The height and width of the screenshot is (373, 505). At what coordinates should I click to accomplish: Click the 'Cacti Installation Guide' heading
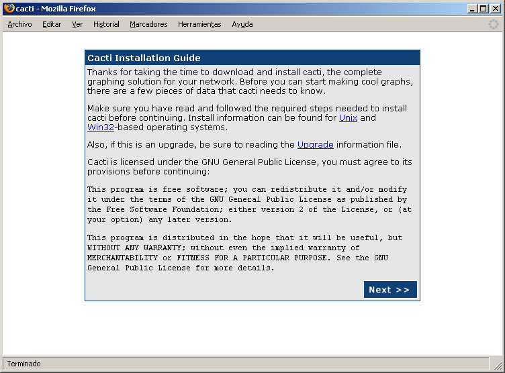click(x=144, y=58)
